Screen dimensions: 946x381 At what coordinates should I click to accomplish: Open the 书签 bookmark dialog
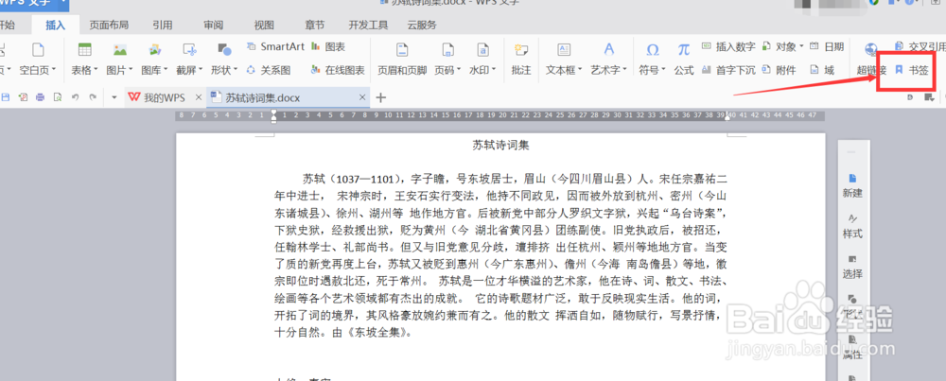tap(911, 71)
